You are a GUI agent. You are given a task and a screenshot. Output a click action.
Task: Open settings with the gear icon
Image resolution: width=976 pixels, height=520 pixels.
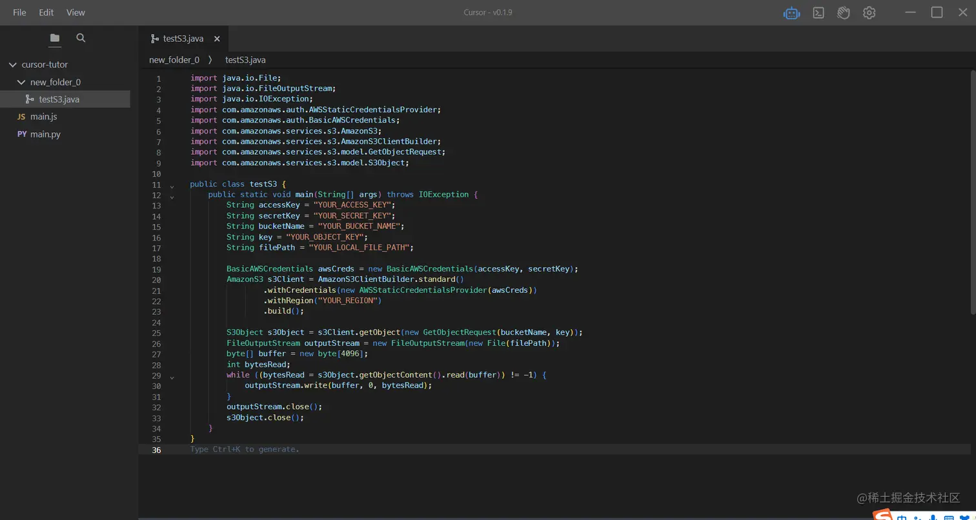pos(869,13)
